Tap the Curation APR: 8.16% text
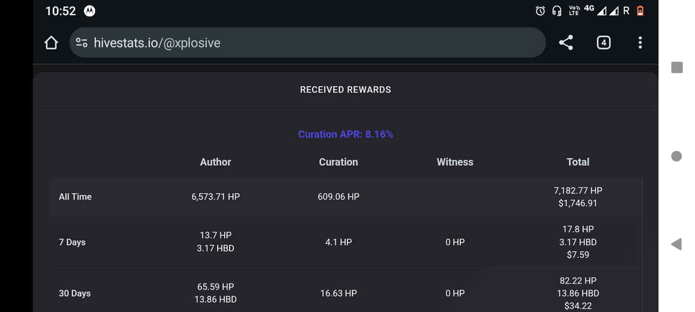Image resolution: width=695 pixels, height=312 pixels. coord(345,134)
